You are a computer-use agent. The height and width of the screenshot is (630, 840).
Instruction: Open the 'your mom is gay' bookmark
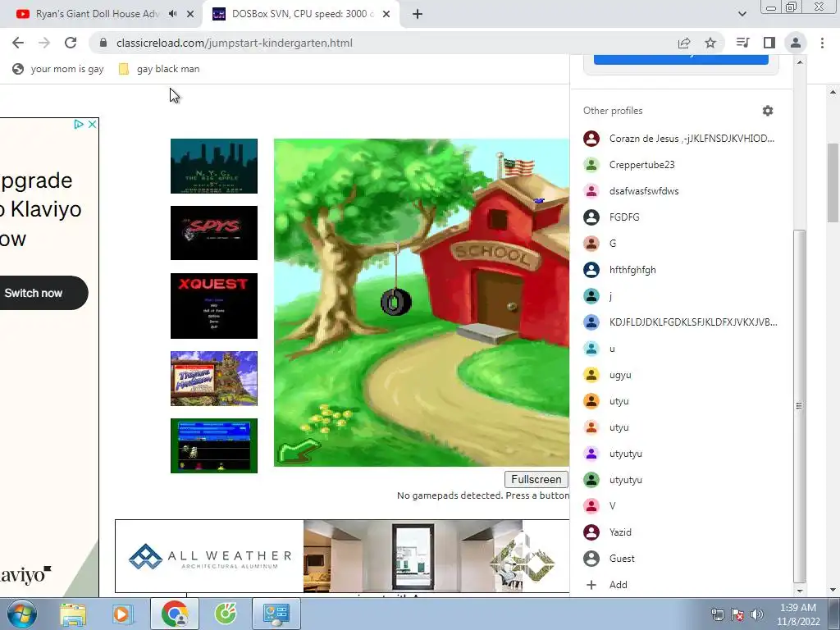click(58, 69)
